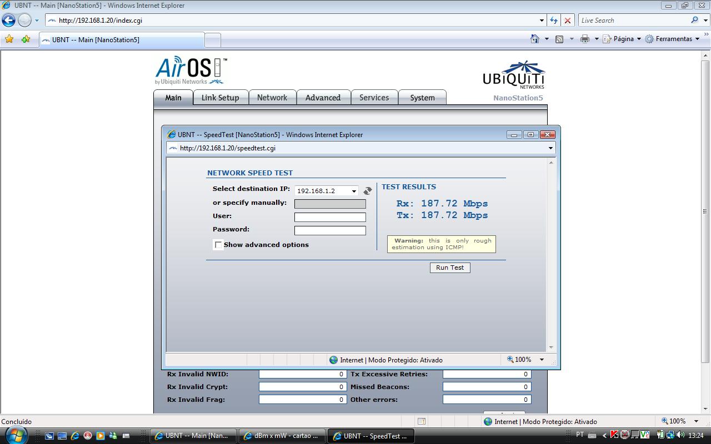Open the Network tab
The width and height of the screenshot is (711, 444).
pyautogui.click(x=272, y=98)
